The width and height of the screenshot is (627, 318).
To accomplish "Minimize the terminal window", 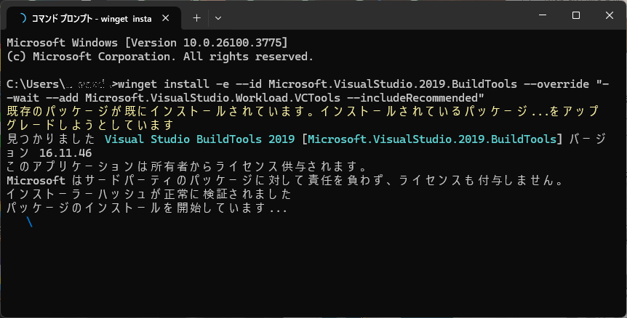I will [x=543, y=15].
